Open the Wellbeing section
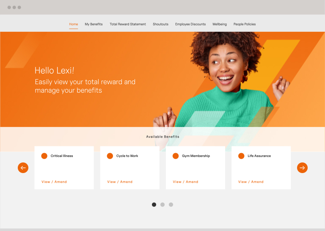 pyautogui.click(x=220, y=24)
